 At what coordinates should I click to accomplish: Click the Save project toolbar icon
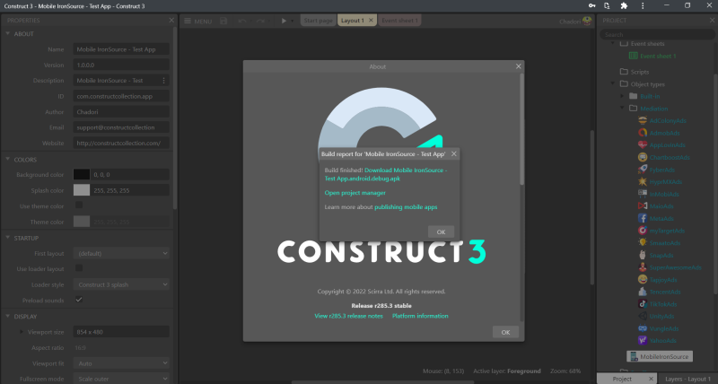[x=223, y=21]
